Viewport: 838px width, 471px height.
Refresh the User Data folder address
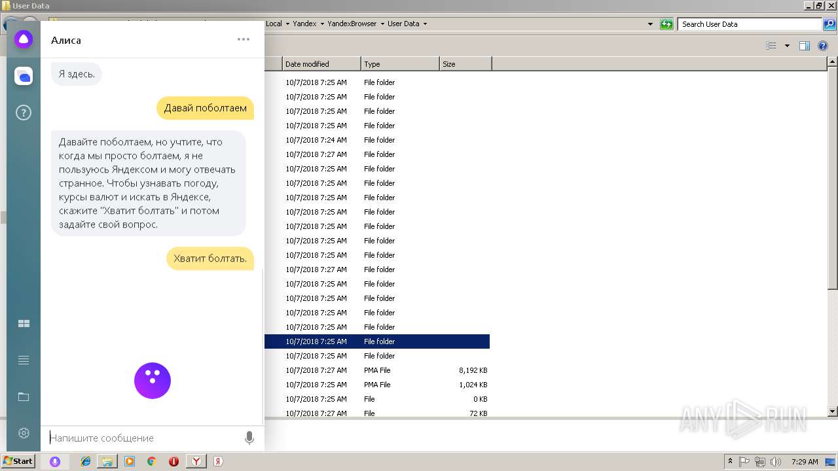pos(666,24)
